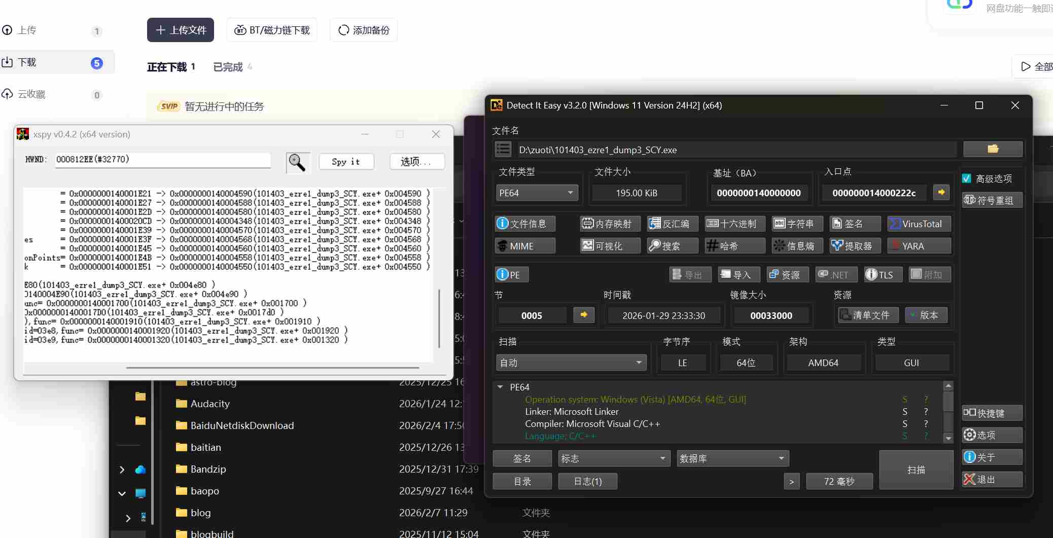The height and width of the screenshot is (538, 1053).
Task: Click BT/磁力链下载 button
Action: pyautogui.click(x=272, y=30)
